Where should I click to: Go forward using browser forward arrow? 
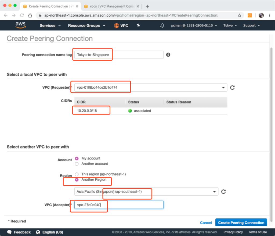(14, 15)
